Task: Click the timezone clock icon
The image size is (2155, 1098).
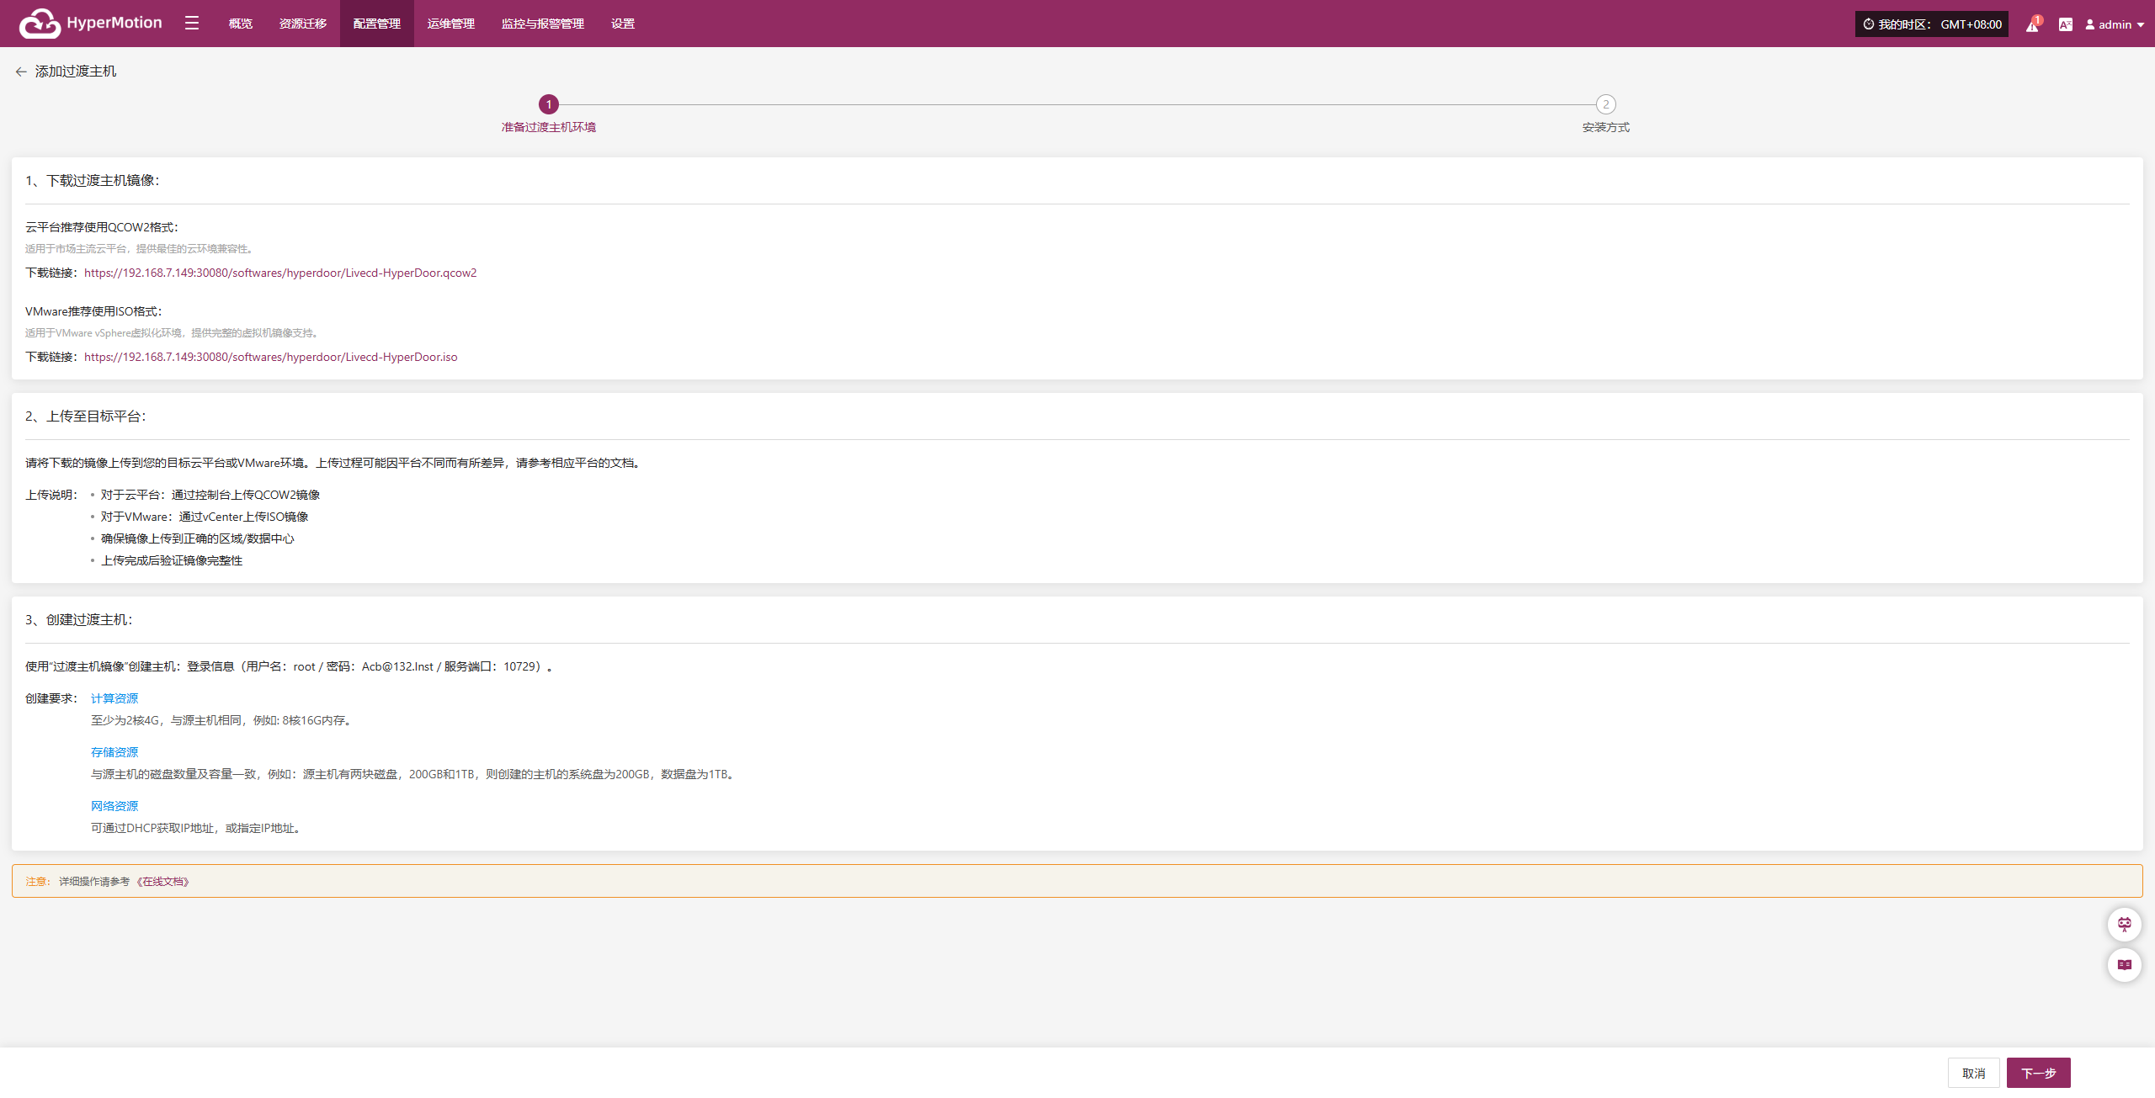Action: pyautogui.click(x=1869, y=24)
